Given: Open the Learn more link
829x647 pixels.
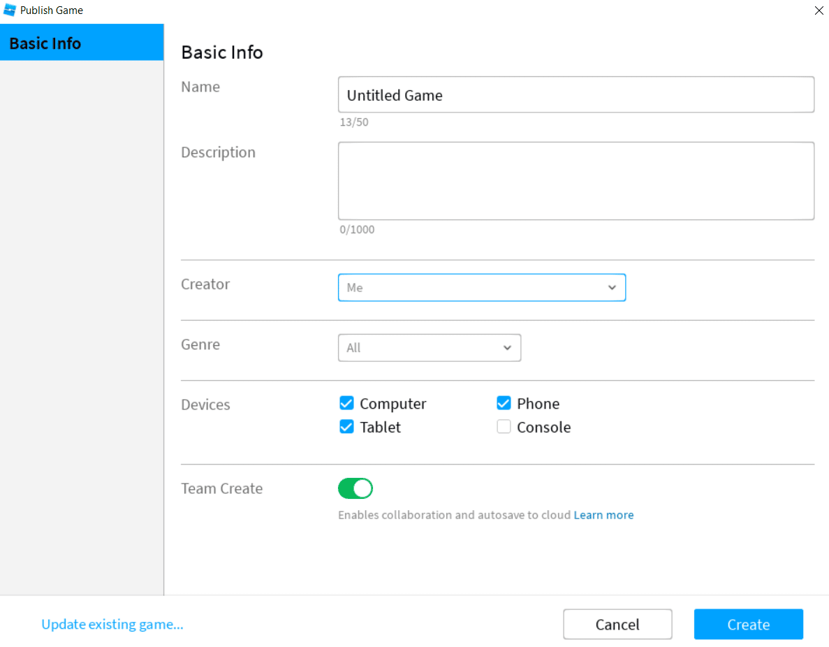Looking at the screenshot, I should pyautogui.click(x=603, y=515).
